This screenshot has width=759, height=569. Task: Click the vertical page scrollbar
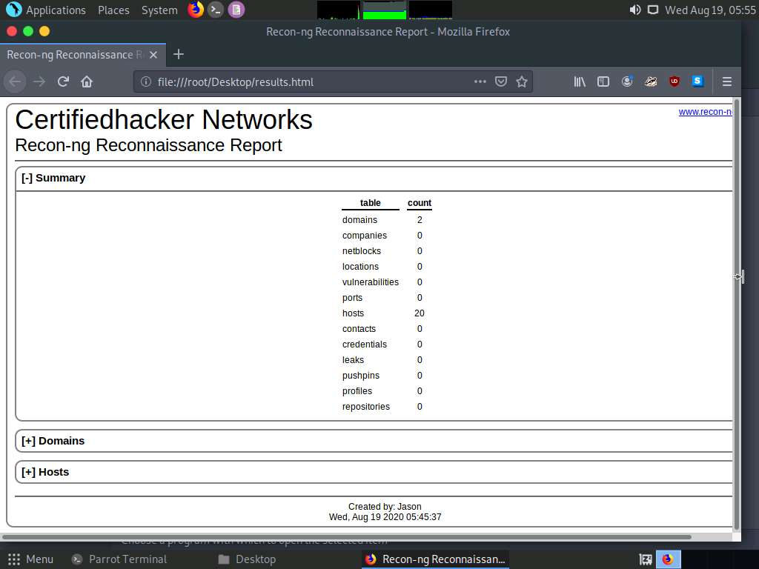(x=737, y=314)
